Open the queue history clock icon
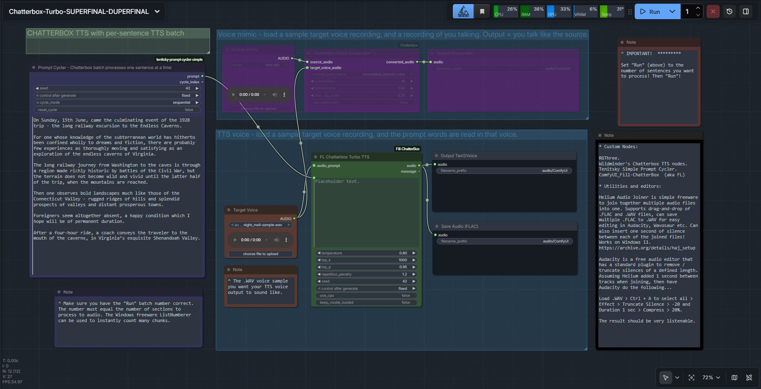 tap(730, 11)
